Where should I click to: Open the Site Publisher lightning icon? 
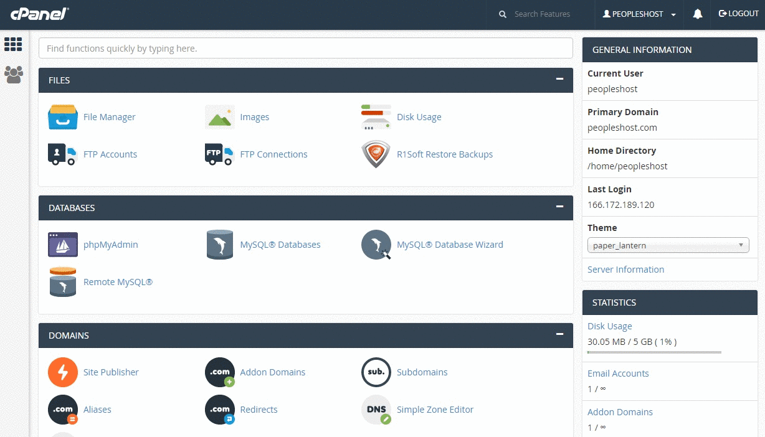pyautogui.click(x=63, y=372)
